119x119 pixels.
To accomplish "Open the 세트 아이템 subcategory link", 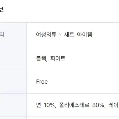I will pyautogui.click(x=78, y=34).
